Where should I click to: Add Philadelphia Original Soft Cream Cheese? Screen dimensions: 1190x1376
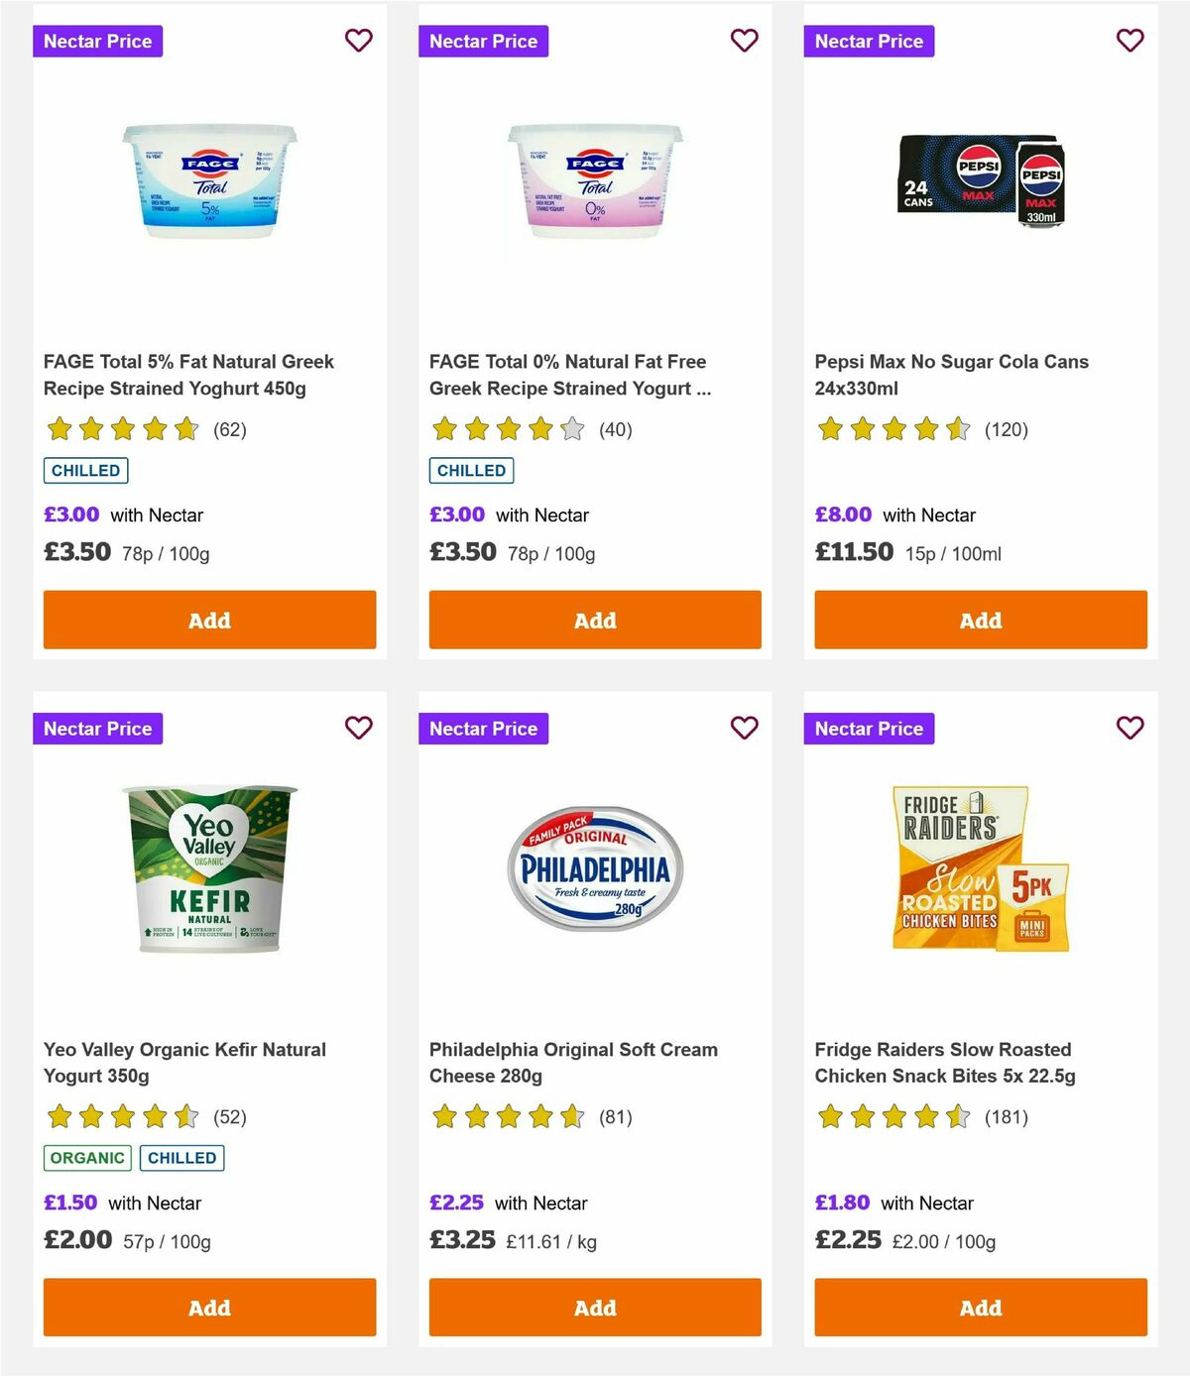[x=594, y=1308]
